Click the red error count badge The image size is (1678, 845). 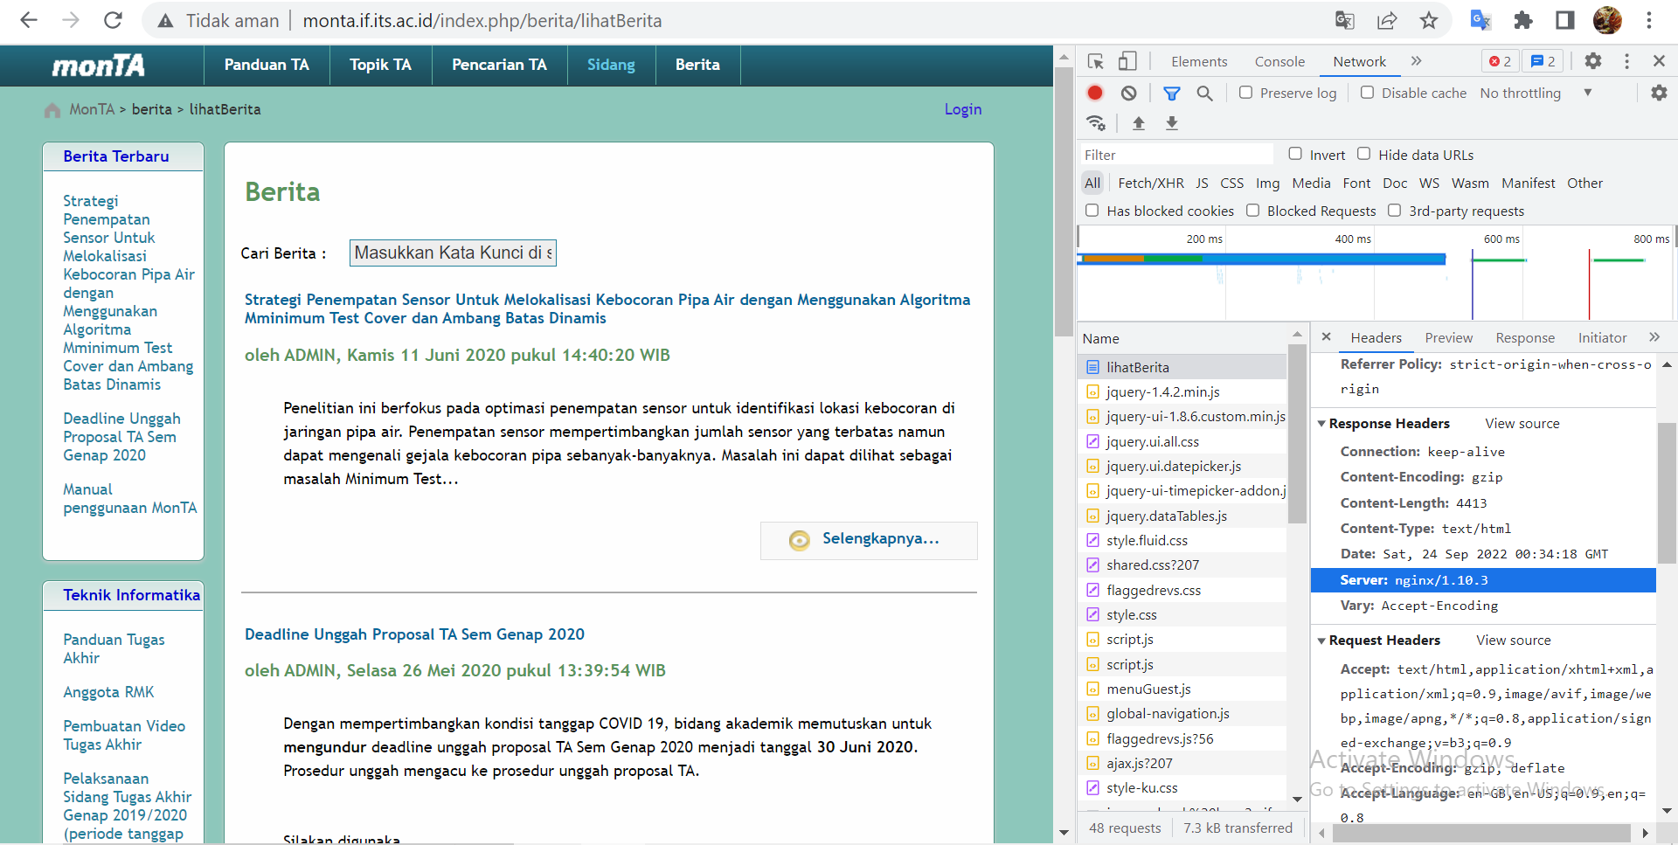click(1500, 61)
